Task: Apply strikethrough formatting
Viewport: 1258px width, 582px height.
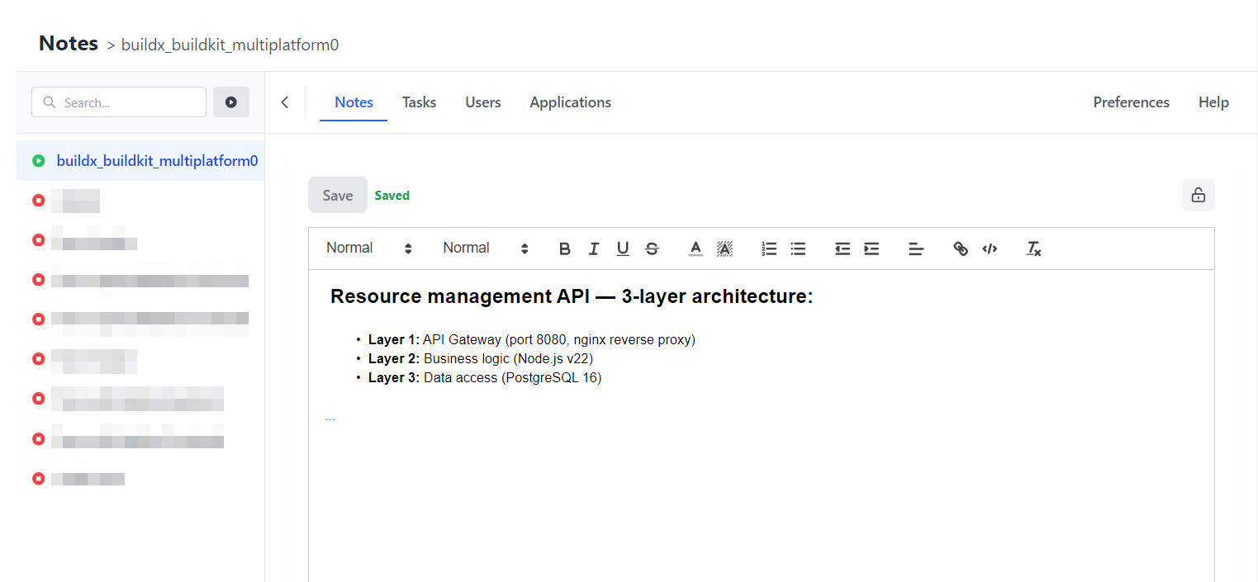Action: (x=652, y=248)
